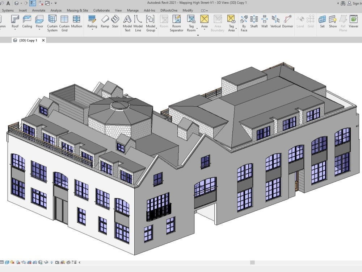Close the {3D} Copy 1 view tab
The height and width of the screenshot is (272, 362).
(x=43, y=40)
